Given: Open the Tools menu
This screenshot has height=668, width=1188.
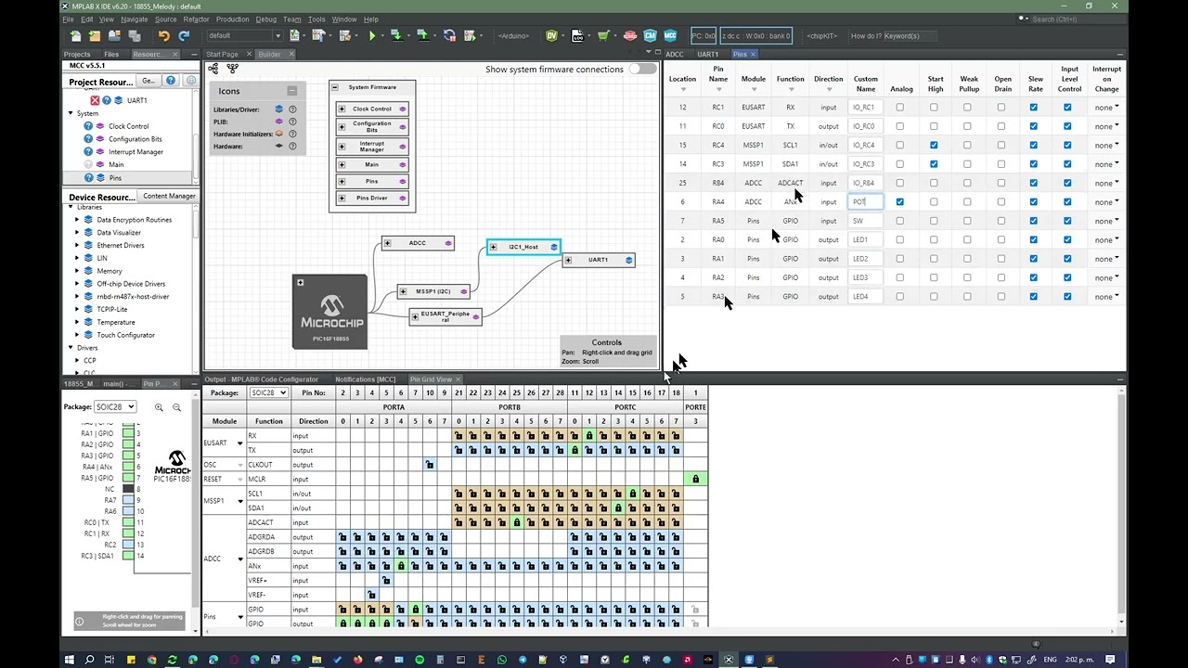Looking at the screenshot, I should tap(316, 19).
